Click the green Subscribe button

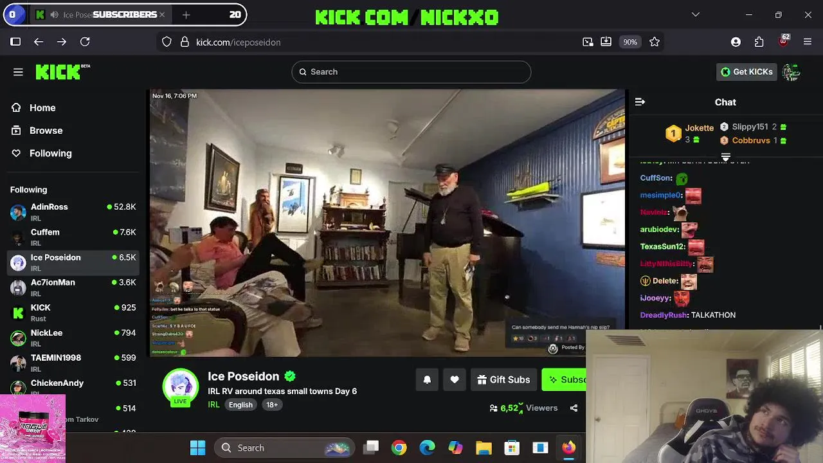[x=565, y=379]
